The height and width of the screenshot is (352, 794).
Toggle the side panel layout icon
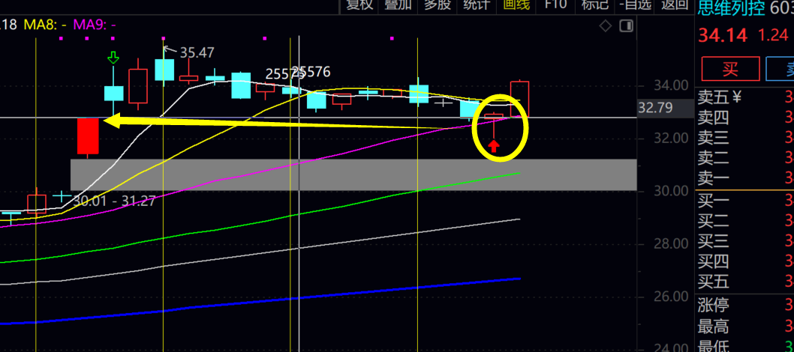626,26
